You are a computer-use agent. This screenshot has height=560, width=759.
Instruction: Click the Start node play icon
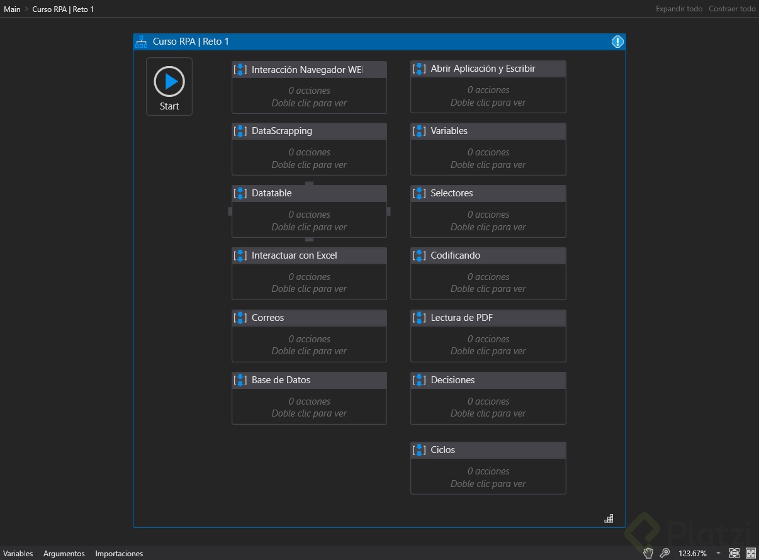169,81
